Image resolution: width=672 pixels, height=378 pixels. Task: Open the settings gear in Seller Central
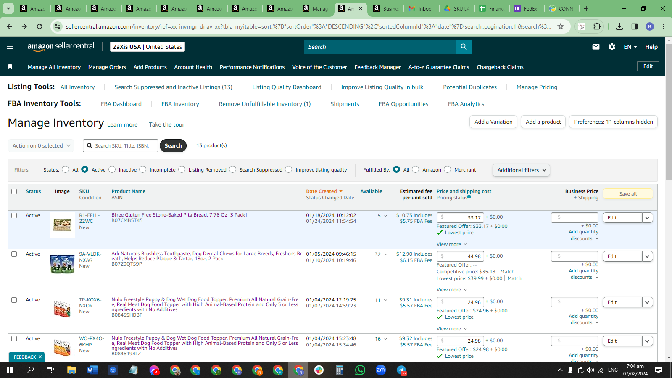click(612, 47)
